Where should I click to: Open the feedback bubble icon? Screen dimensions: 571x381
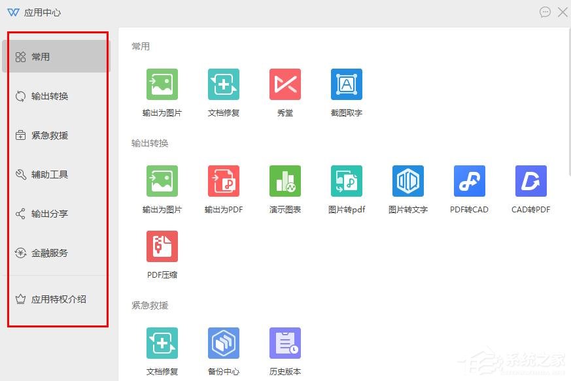tap(545, 12)
